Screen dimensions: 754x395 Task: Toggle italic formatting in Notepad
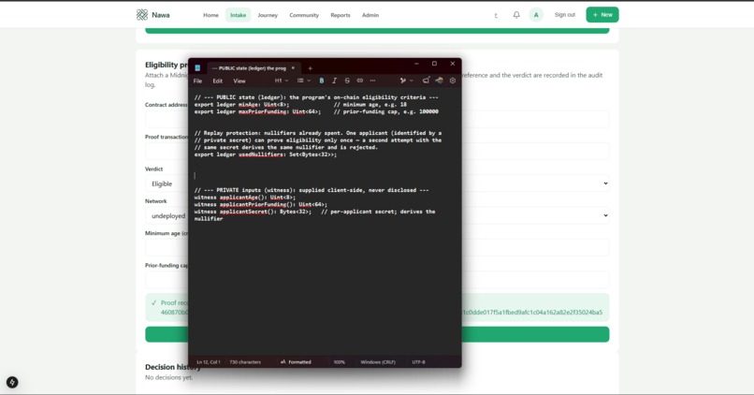pyautogui.click(x=334, y=80)
